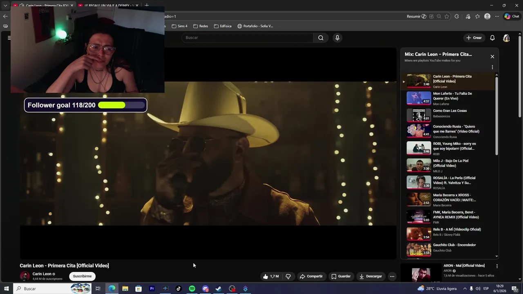
Task: Open File Explorer from the taskbar
Action: [125, 289]
